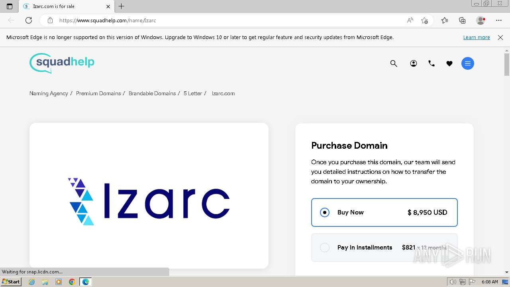The image size is (510, 287).
Task: Go to Premium Domains breadcrumb
Action: [x=98, y=93]
